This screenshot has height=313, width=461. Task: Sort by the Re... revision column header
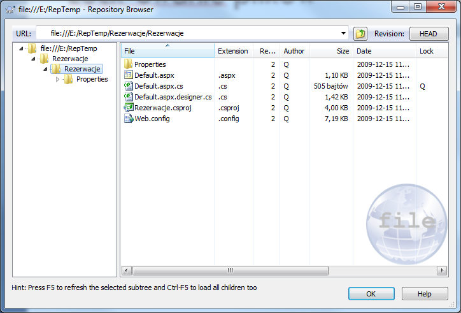(266, 51)
